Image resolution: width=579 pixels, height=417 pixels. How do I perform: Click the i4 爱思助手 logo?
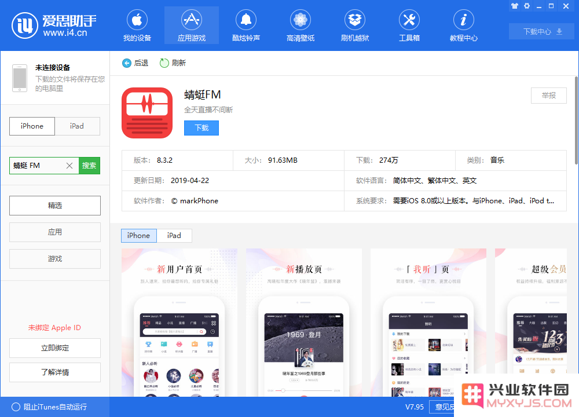tap(54, 25)
